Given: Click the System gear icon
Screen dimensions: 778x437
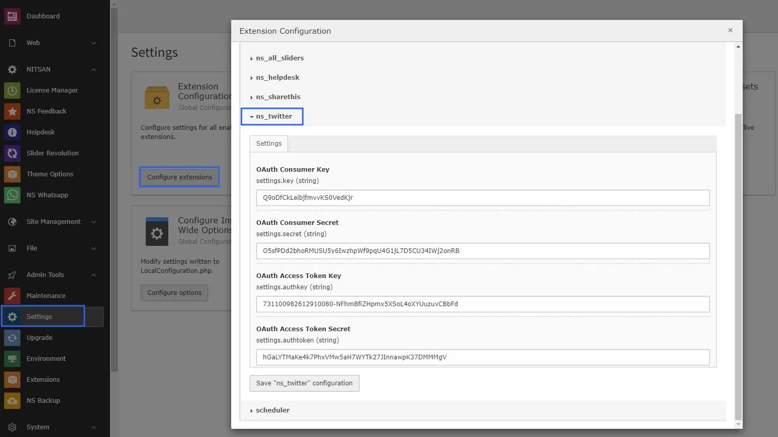Looking at the screenshot, I should (x=12, y=427).
